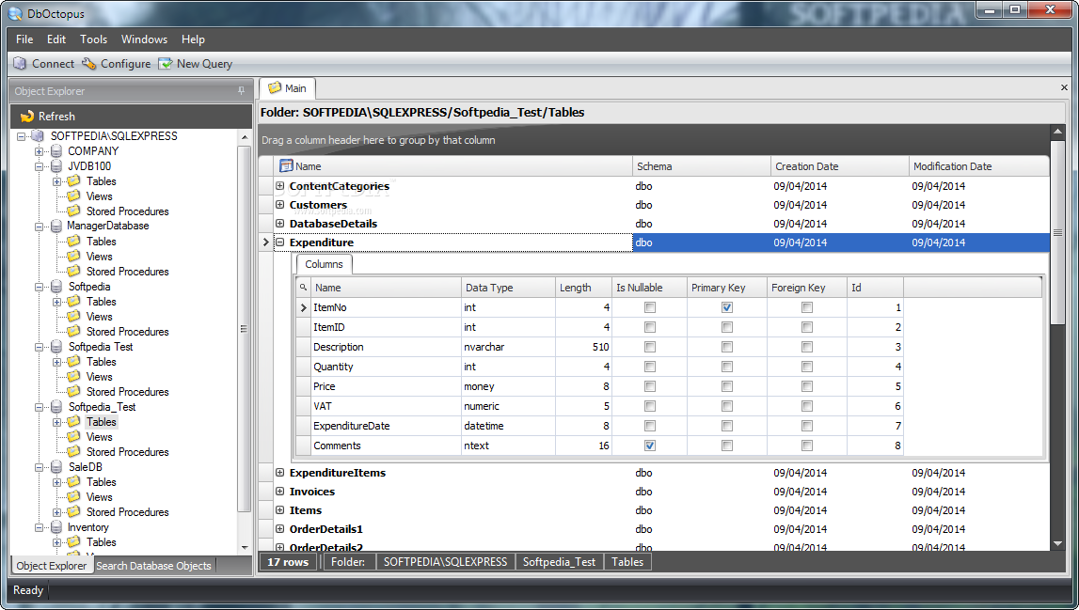Toggle the Primary Key checkbox for VAT
The width and height of the screenshot is (1079, 610).
point(726,406)
